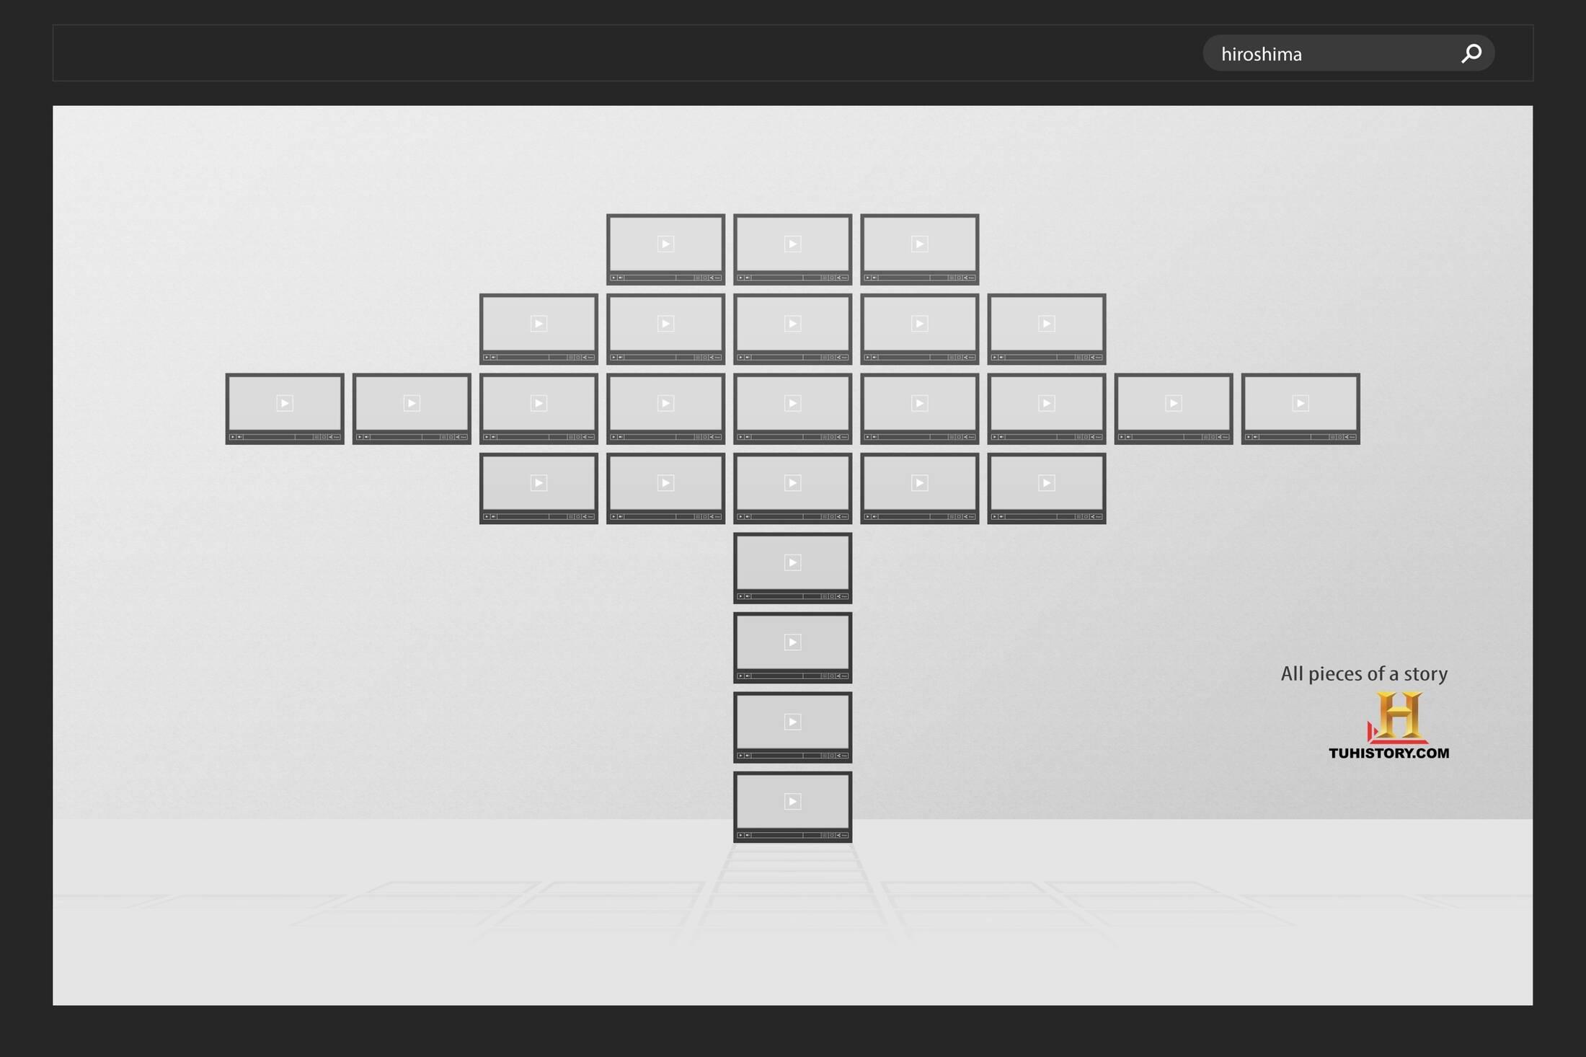Play the center video of the fourth row

792,483
